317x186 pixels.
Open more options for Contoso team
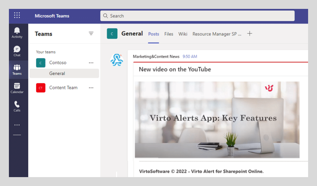91,63
